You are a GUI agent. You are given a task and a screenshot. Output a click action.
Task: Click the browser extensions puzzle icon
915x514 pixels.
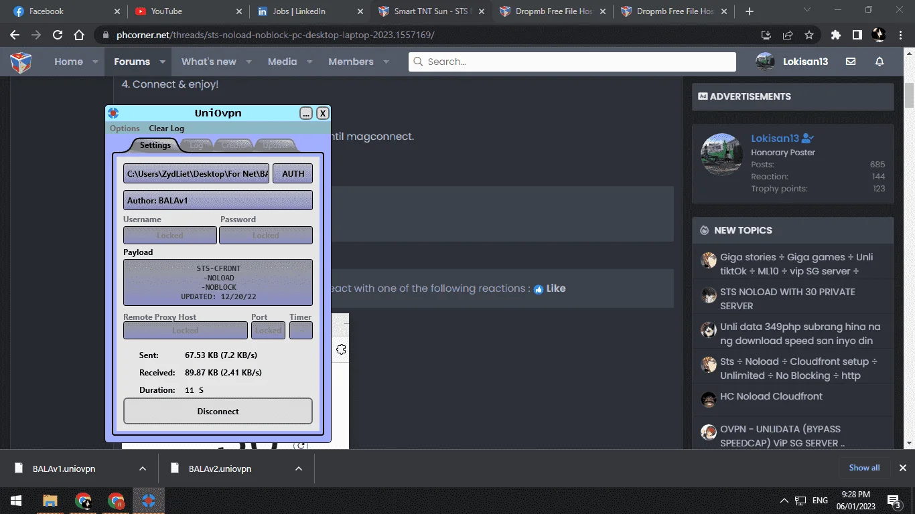click(835, 35)
